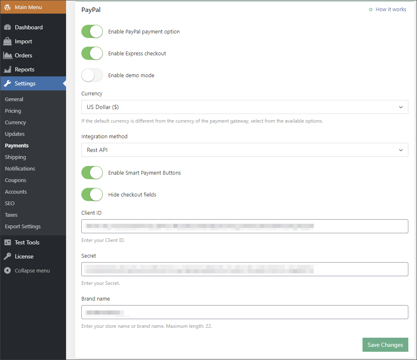Click the Import shopping bag icon
417x360 pixels.
coord(7,41)
